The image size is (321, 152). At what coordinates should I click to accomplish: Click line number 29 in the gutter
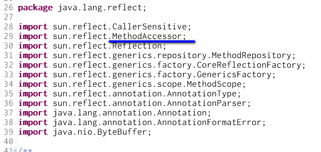(9, 36)
